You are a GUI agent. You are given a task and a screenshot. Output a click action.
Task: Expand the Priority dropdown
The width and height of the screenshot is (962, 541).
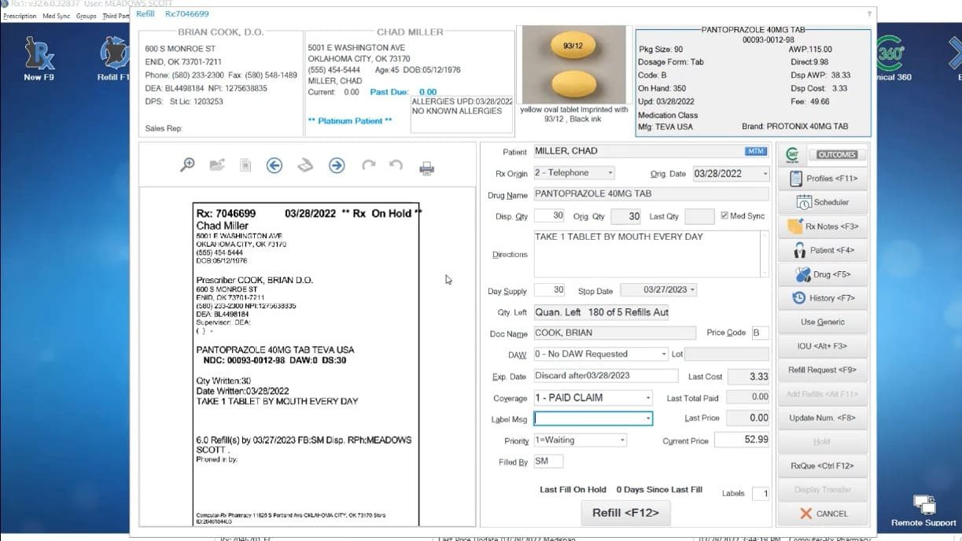point(622,440)
